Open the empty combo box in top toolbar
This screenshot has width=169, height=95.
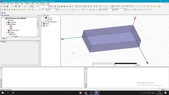(49, 6)
